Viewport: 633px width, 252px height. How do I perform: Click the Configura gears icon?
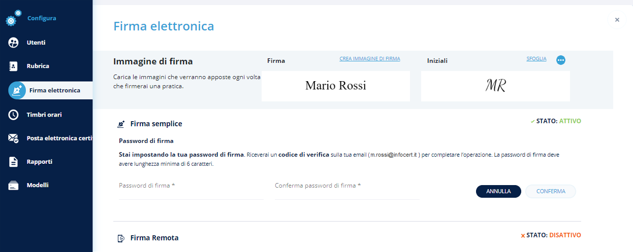[x=14, y=18]
